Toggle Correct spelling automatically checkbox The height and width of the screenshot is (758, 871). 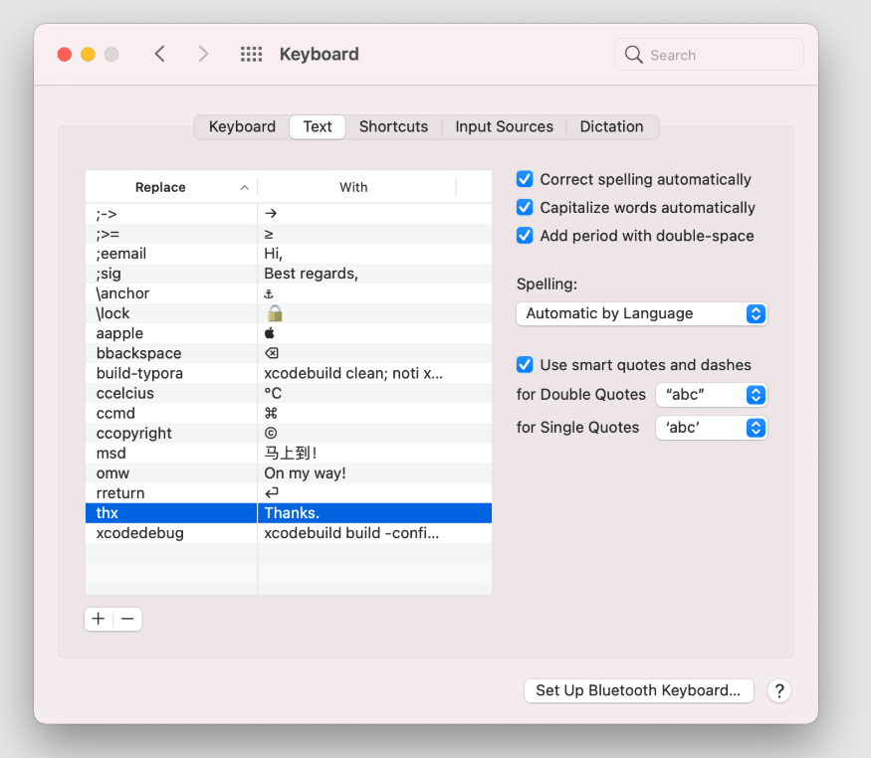(x=525, y=179)
